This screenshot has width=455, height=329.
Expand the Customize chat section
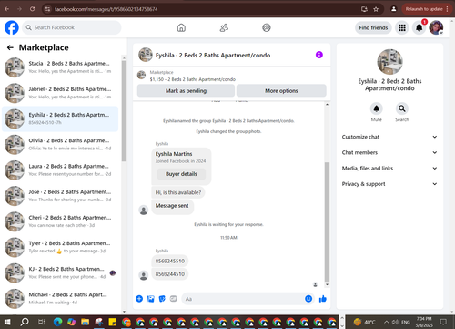point(389,137)
